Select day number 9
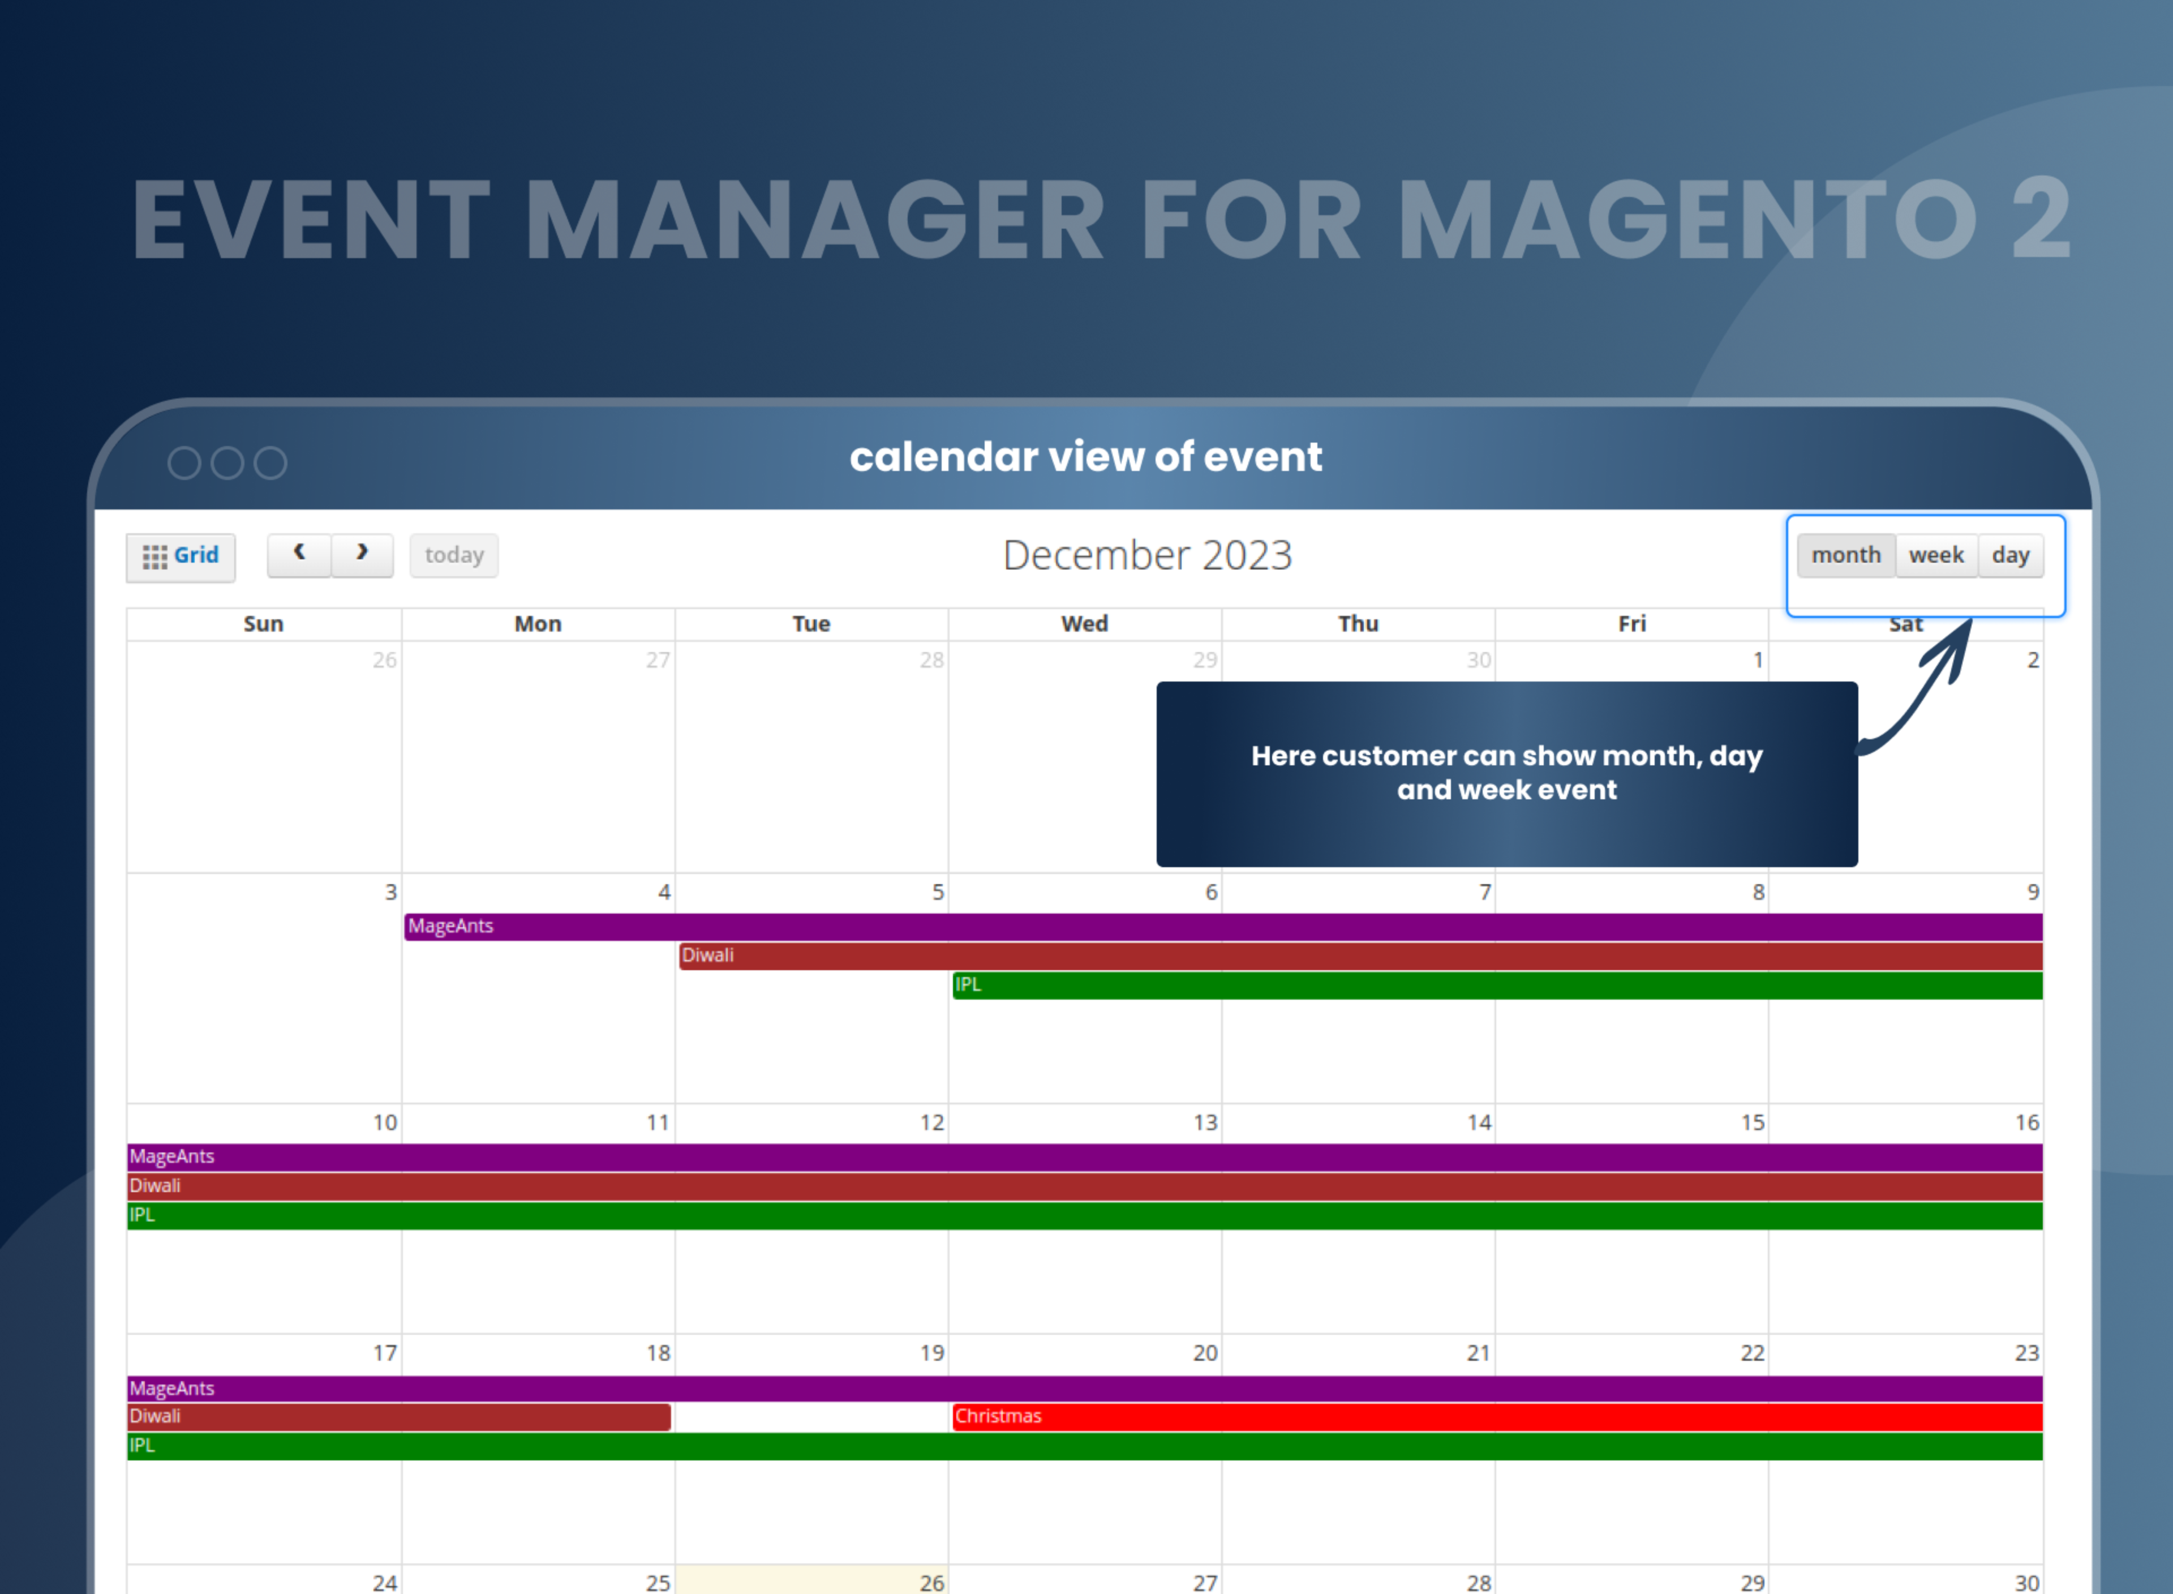Viewport: 2173px width, 1594px height. tap(2032, 893)
